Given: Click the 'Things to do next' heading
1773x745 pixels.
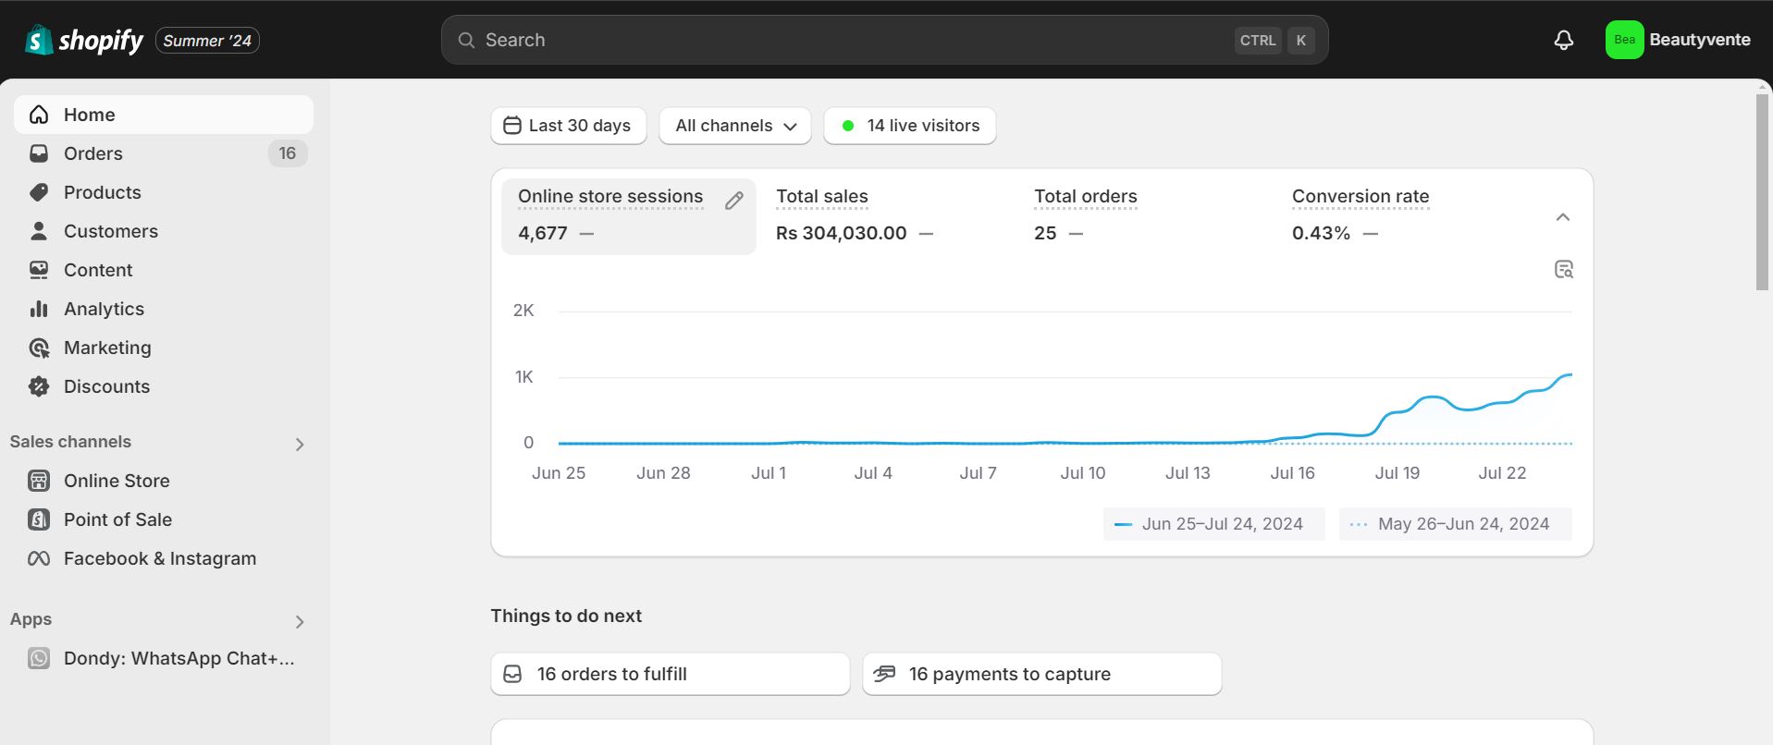Looking at the screenshot, I should (x=566, y=616).
